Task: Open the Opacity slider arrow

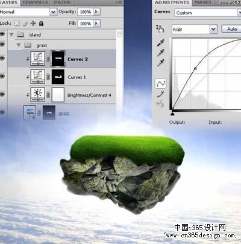Action: tap(96, 11)
